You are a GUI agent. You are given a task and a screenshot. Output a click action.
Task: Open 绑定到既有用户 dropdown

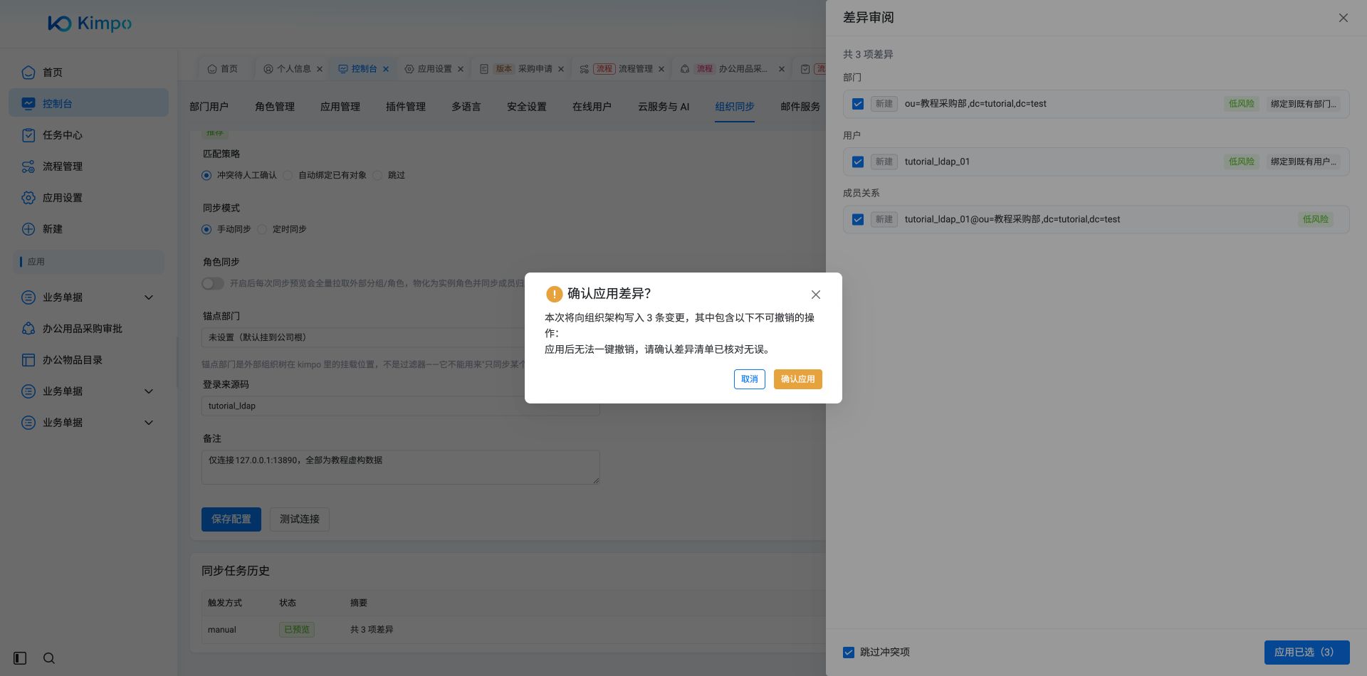tap(1304, 162)
